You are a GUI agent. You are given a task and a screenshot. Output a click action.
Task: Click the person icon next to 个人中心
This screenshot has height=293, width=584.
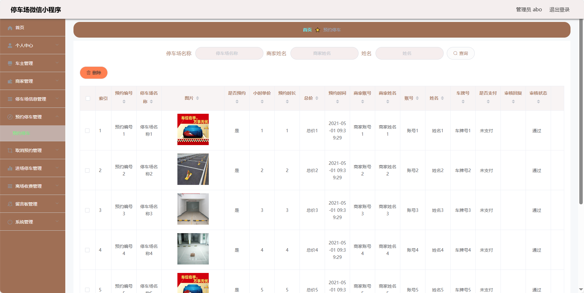[x=10, y=46]
